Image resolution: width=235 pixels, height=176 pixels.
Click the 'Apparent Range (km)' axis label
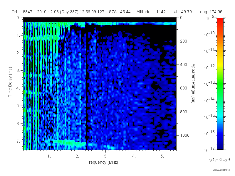193,83
